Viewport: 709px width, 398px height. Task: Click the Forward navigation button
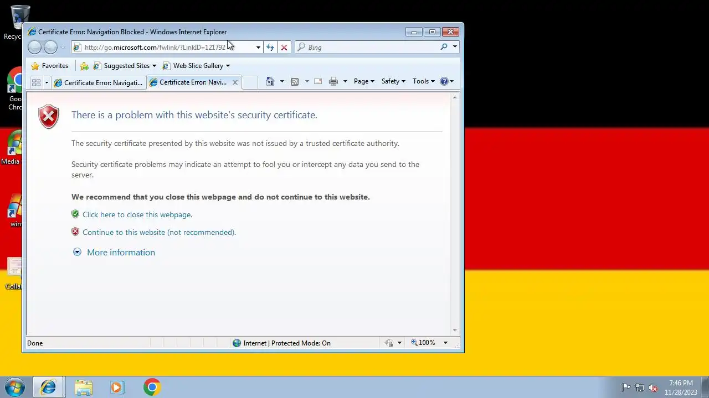click(50, 47)
